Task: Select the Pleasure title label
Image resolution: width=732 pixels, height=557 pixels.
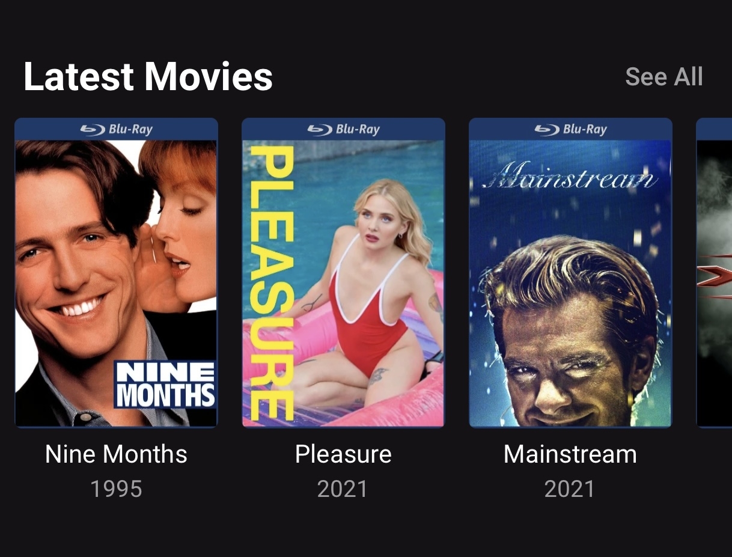Action: click(343, 454)
